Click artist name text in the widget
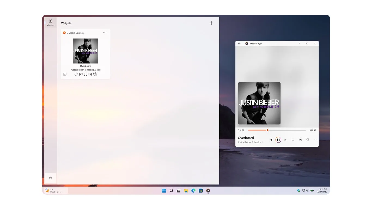This screenshot has height=209, width=372. 86,70
